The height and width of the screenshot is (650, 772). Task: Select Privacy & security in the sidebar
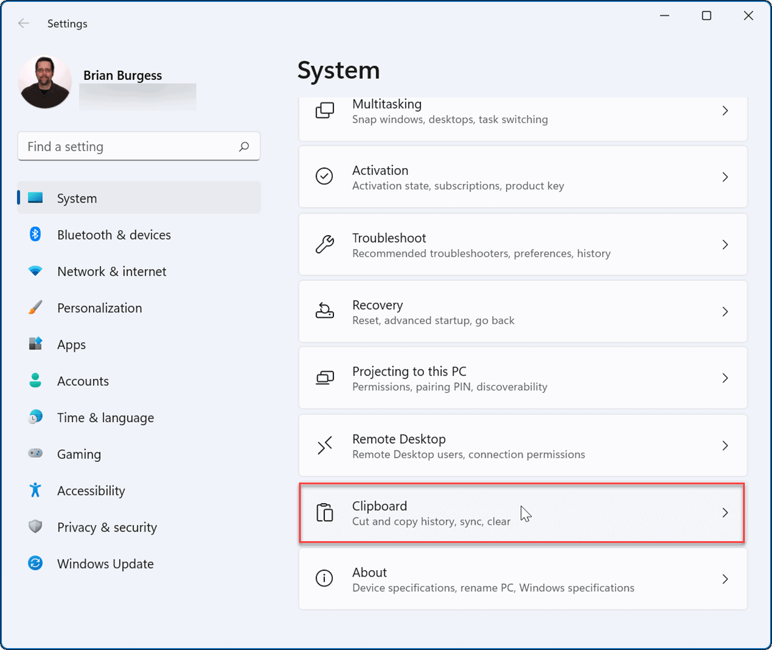[x=107, y=527]
